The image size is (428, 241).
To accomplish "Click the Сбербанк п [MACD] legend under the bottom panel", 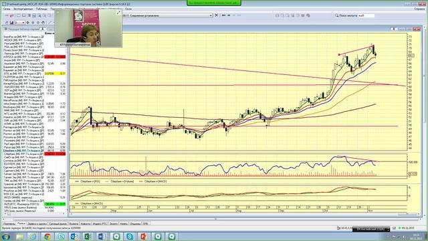I will pos(91,204).
